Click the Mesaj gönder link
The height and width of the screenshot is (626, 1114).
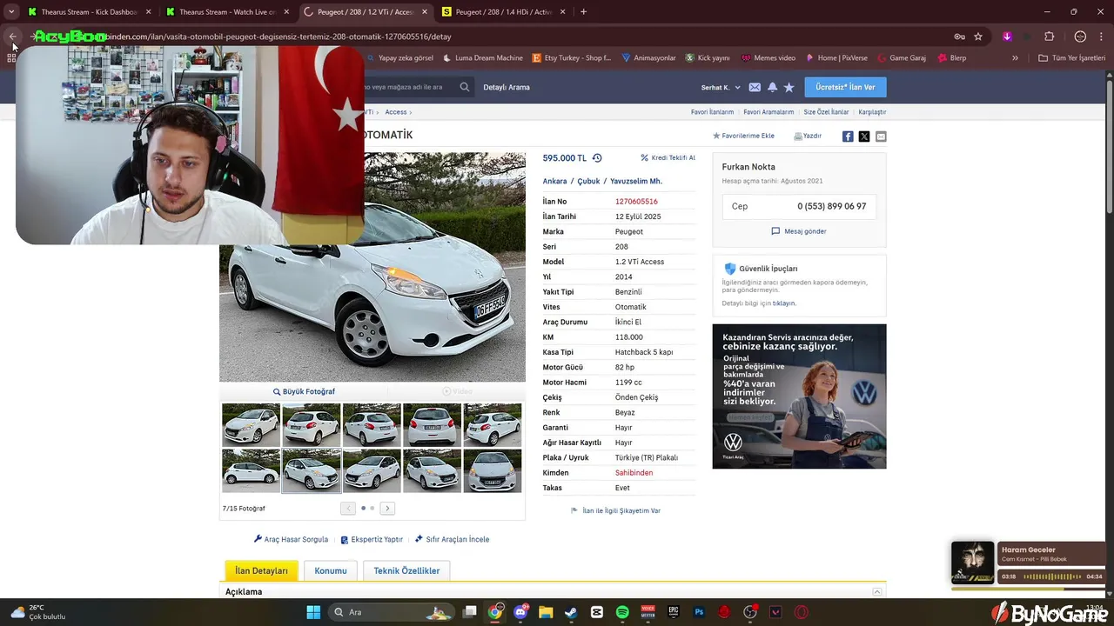(x=799, y=231)
